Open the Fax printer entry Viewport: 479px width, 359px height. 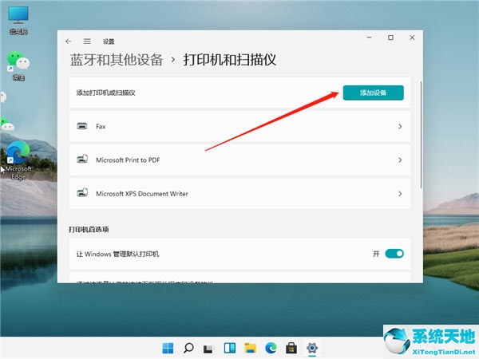pyautogui.click(x=239, y=126)
